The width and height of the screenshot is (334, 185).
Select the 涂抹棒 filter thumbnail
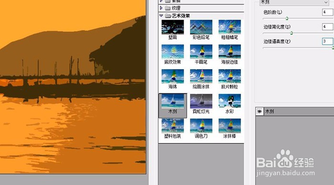coord(230,126)
